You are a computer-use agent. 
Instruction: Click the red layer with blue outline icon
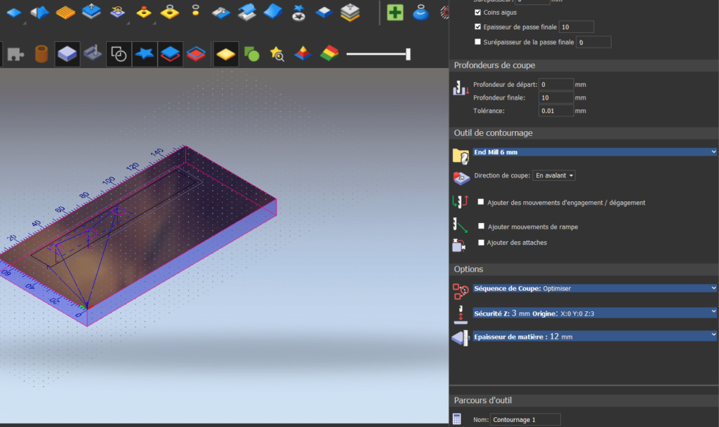(197, 54)
